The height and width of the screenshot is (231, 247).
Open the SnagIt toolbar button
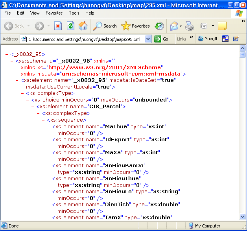(208, 39)
